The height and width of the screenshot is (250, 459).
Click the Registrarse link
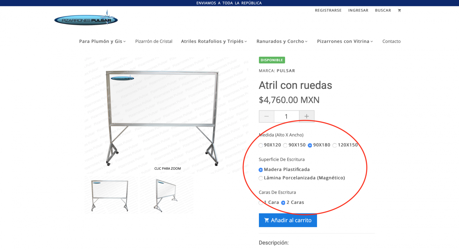pyautogui.click(x=328, y=10)
